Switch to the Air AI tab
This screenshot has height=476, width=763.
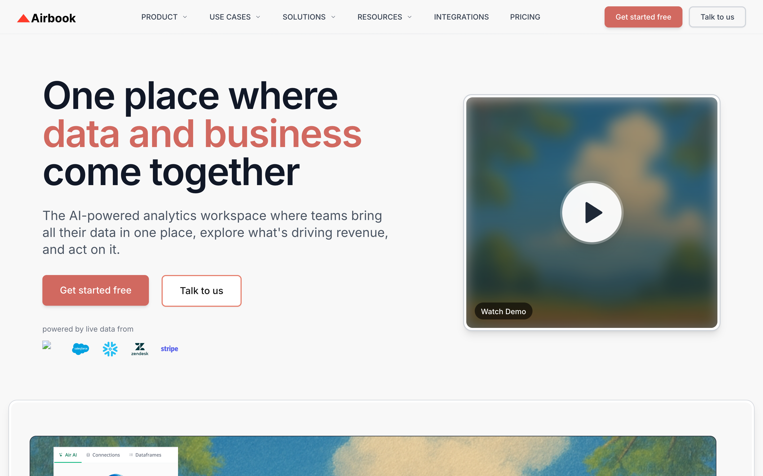pyautogui.click(x=68, y=455)
